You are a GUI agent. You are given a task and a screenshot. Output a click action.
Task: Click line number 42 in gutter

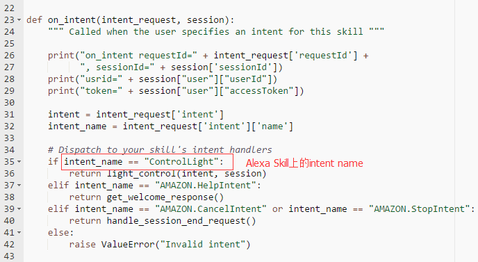(x=9, y=245)
